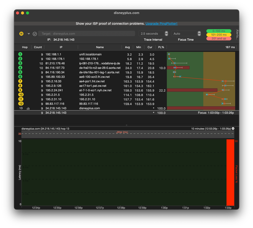Click the Count column header

pyautogui.click(x=38, y=47)
